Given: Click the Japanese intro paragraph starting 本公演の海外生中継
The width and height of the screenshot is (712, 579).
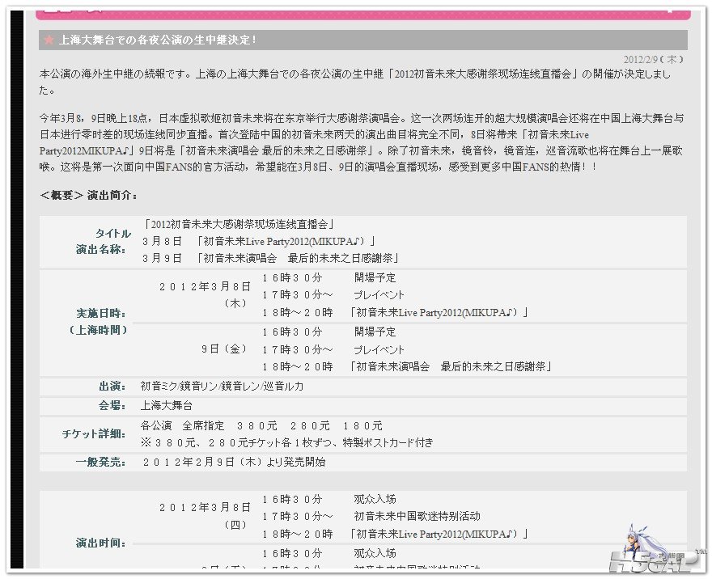Looking at the screenshot, I should point(354,82).
